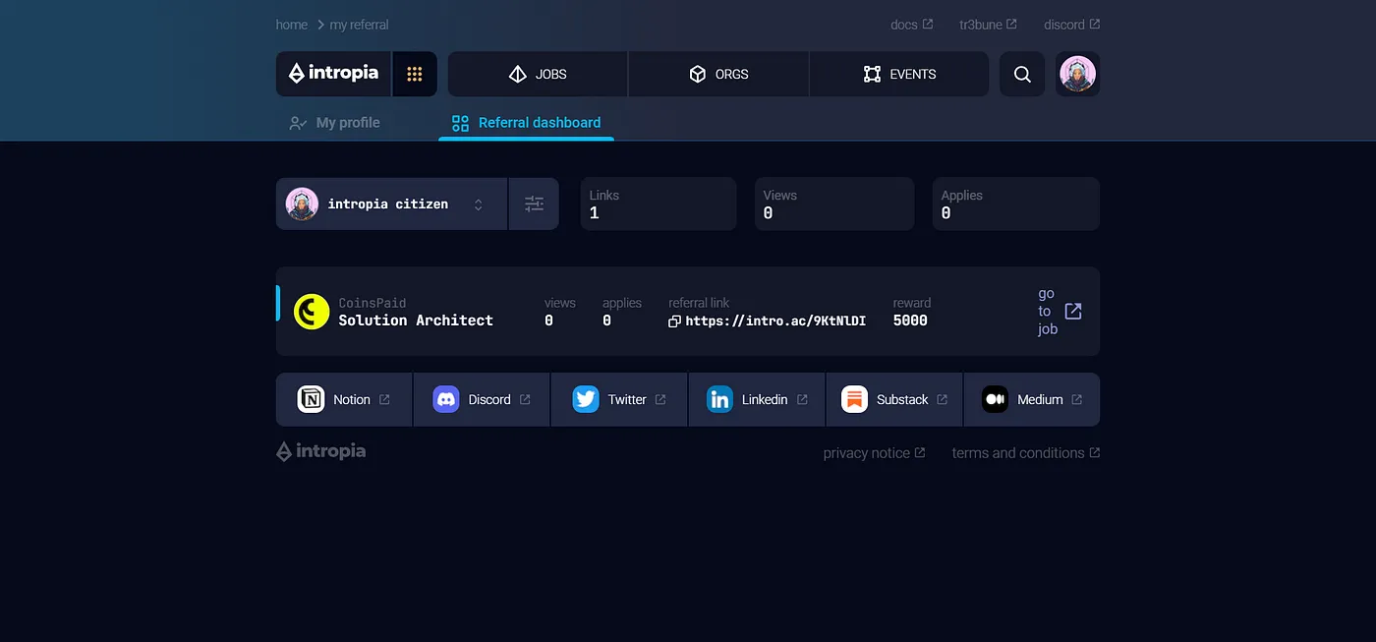1376x642 pixels.
Task: Open the JOBS navigation tab
Action: (x=538, y=74)
